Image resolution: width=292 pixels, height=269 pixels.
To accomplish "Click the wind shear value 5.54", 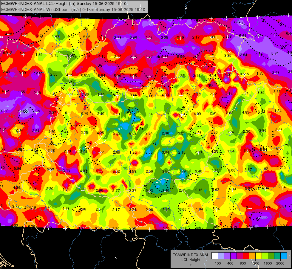I will [x=264, y=150].
